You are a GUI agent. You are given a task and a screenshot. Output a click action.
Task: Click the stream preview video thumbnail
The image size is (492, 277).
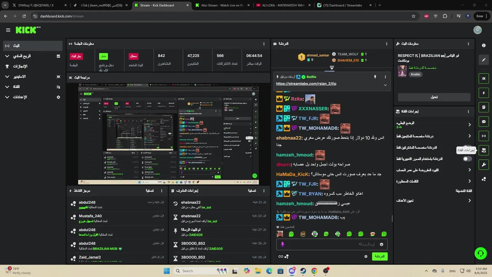tap(168, 134)
